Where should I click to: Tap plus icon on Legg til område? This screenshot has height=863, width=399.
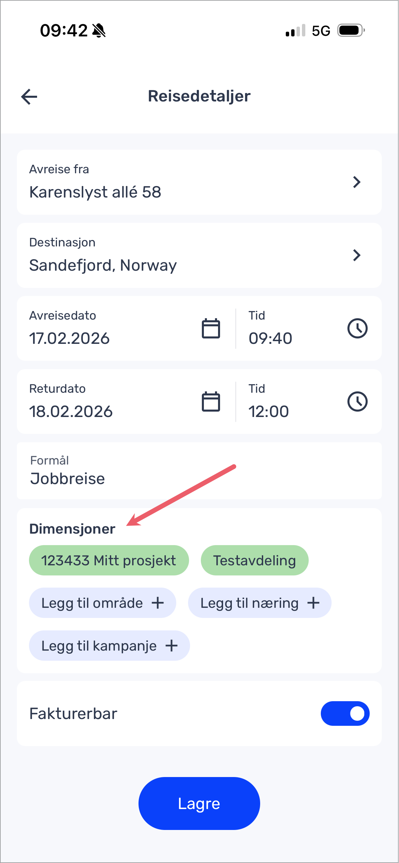(x=158, y=603)
